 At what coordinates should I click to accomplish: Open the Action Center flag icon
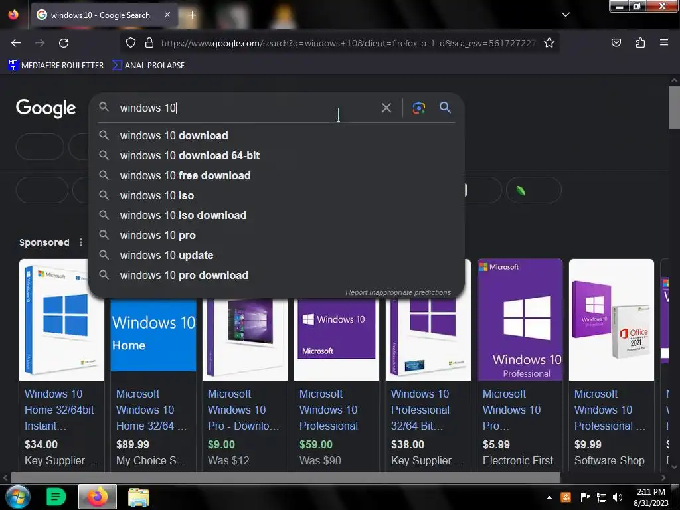pos(585,497)
